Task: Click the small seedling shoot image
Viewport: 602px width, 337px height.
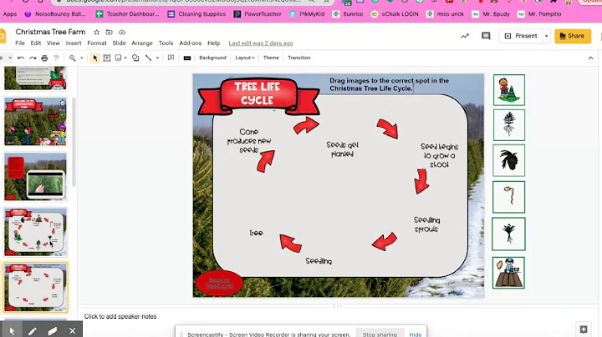Action: pos(508,234)
